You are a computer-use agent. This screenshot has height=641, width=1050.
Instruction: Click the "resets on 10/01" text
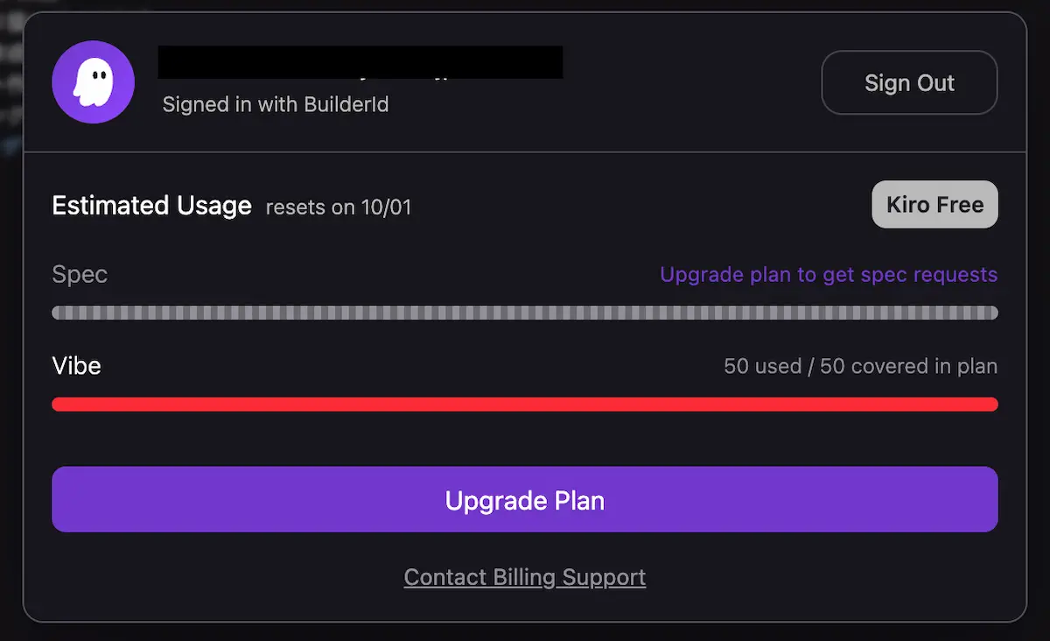tap(338, 208)
